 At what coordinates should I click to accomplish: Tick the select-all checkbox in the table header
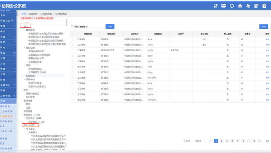pyautogui.click(x=73, y=34)
